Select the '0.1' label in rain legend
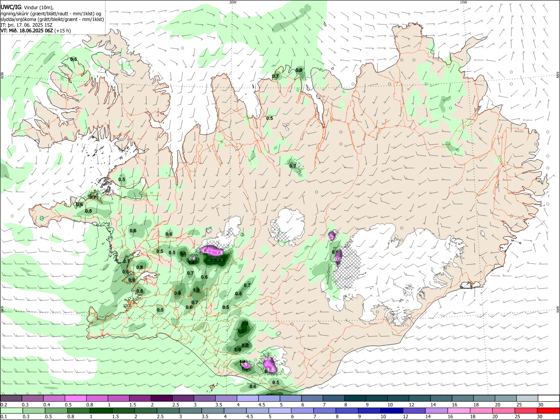Viewport: 560px width, 420px height. (3, 417)
